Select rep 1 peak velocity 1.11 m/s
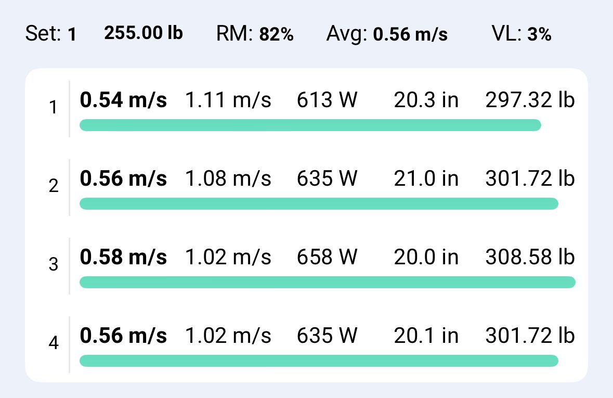Image resolution: width=613 pixels, height=398 pixels. (x=228, y=99)
